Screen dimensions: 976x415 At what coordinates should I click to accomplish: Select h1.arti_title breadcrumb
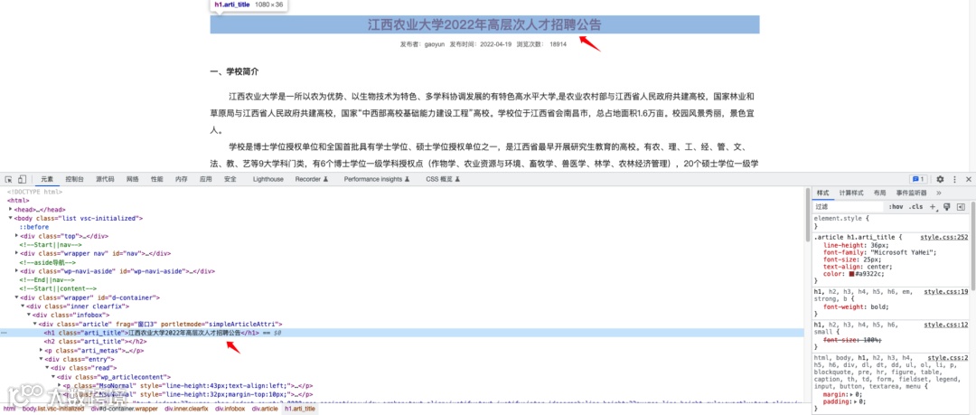(x=300, y=409)
